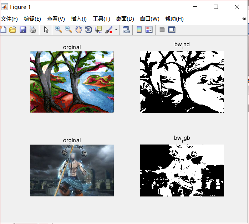Viewport: 249px width, 224px height.
Task: Click the Hide Plot Tools icon
Action: click(x=162, y=30)
